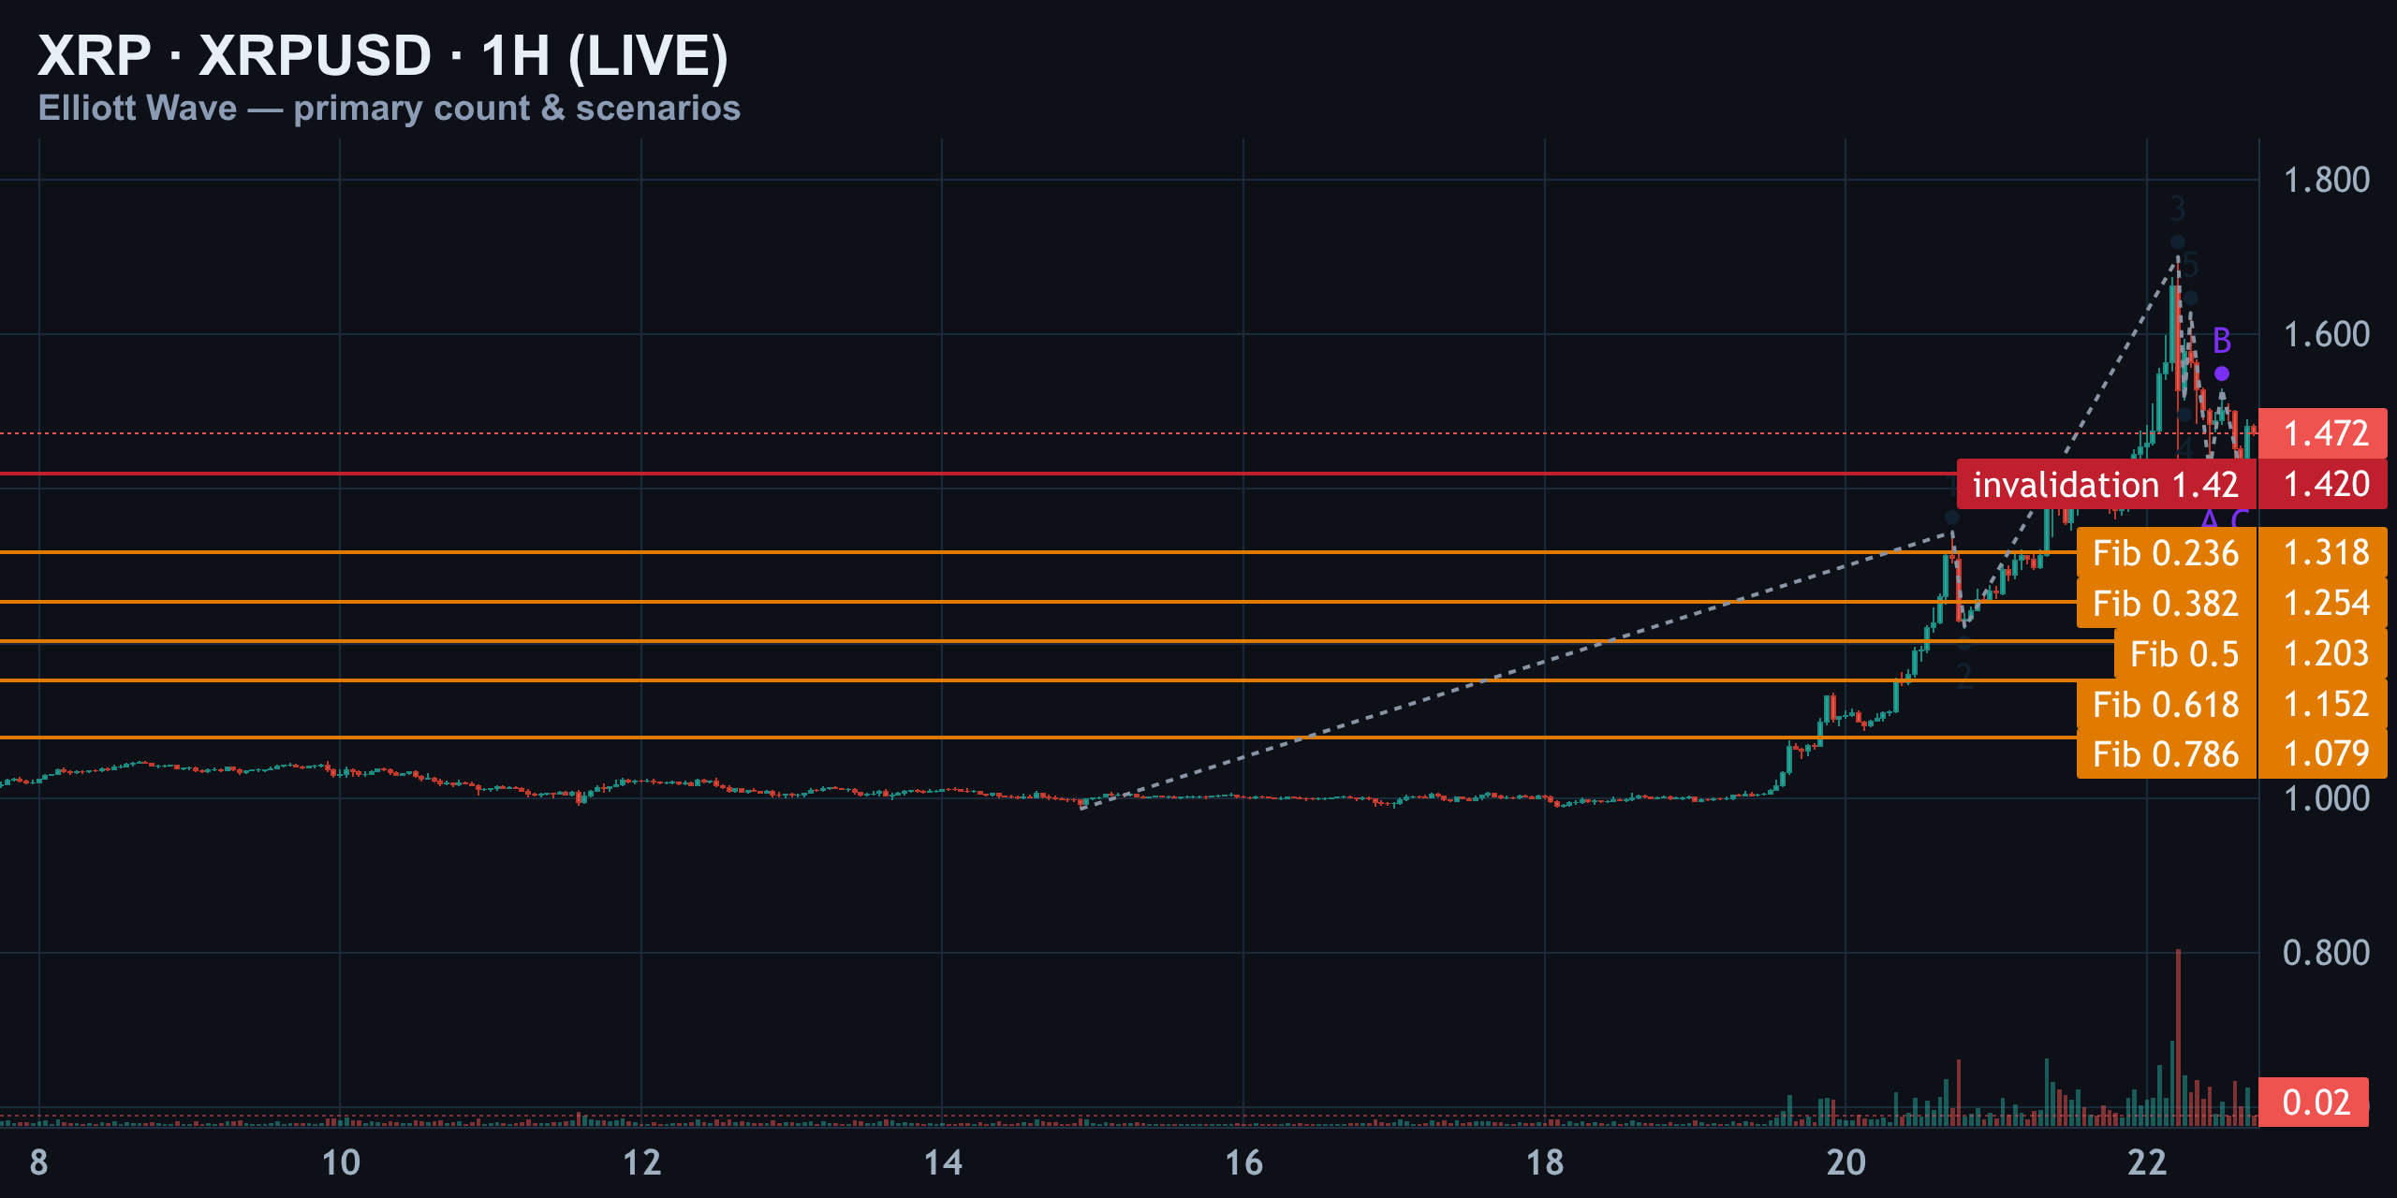The height and width of the screenshot is (1198, 2397).
Task: Click the "invalidation 1.42" line label
Action: 2106,485
